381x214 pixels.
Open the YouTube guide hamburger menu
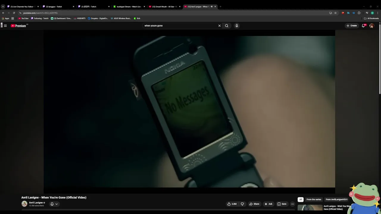[x=5, y=26]
